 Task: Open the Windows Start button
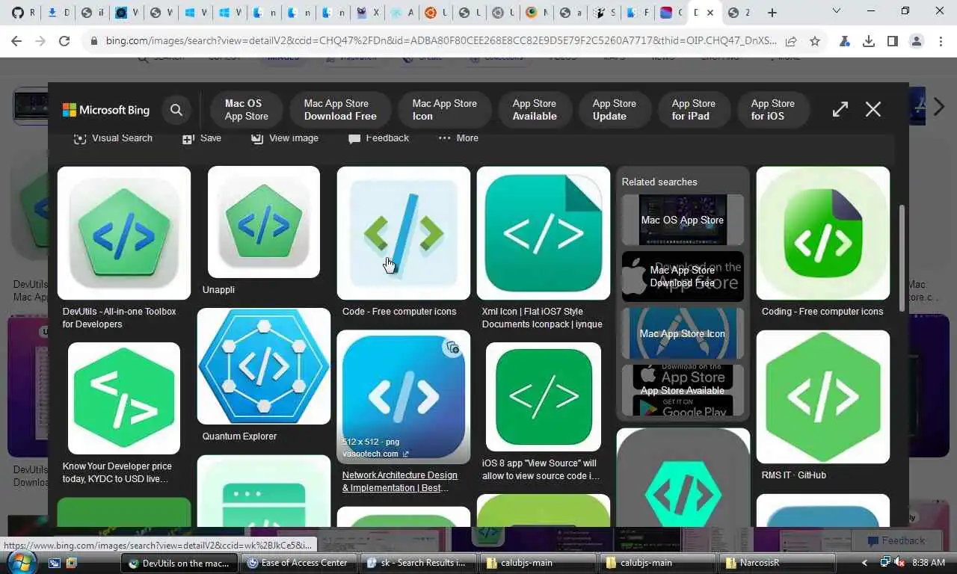click(20, 562)
